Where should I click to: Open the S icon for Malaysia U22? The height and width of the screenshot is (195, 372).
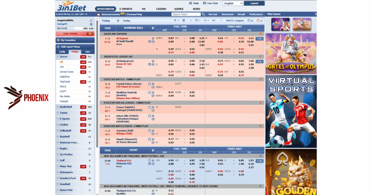[153, 163]
